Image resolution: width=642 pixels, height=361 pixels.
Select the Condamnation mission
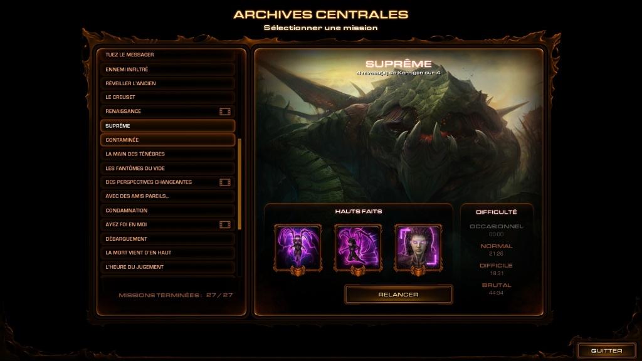168,211
